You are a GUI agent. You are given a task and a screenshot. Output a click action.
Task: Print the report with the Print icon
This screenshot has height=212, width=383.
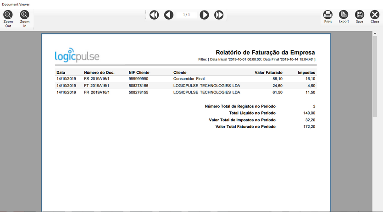(x=328, y=15)
